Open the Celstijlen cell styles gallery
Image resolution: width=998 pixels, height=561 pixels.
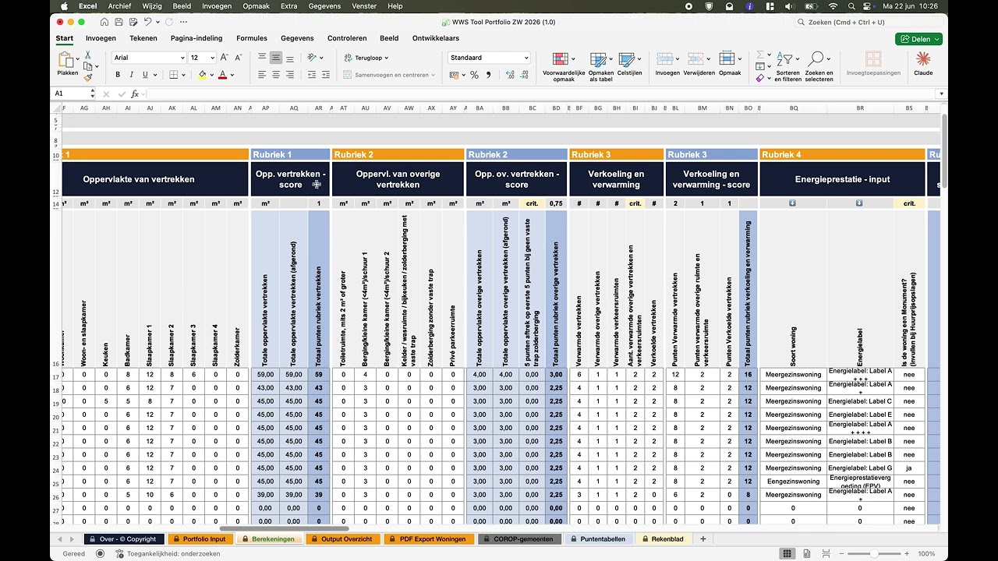coord(629,65)
